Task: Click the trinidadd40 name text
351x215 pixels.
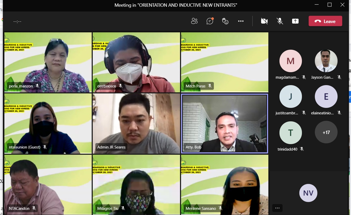Action: pos(287,149)
